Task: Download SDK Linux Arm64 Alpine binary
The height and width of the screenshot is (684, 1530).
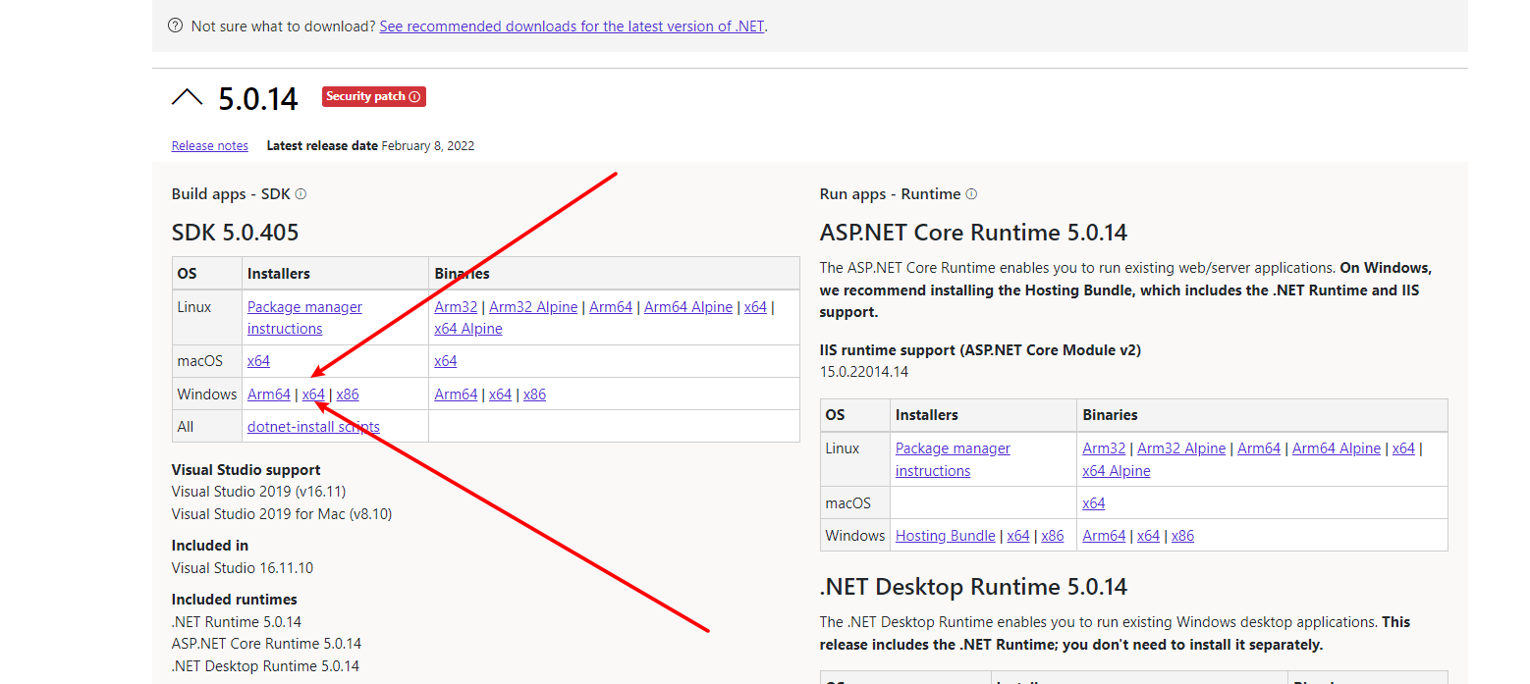Action: coord(688,307)
